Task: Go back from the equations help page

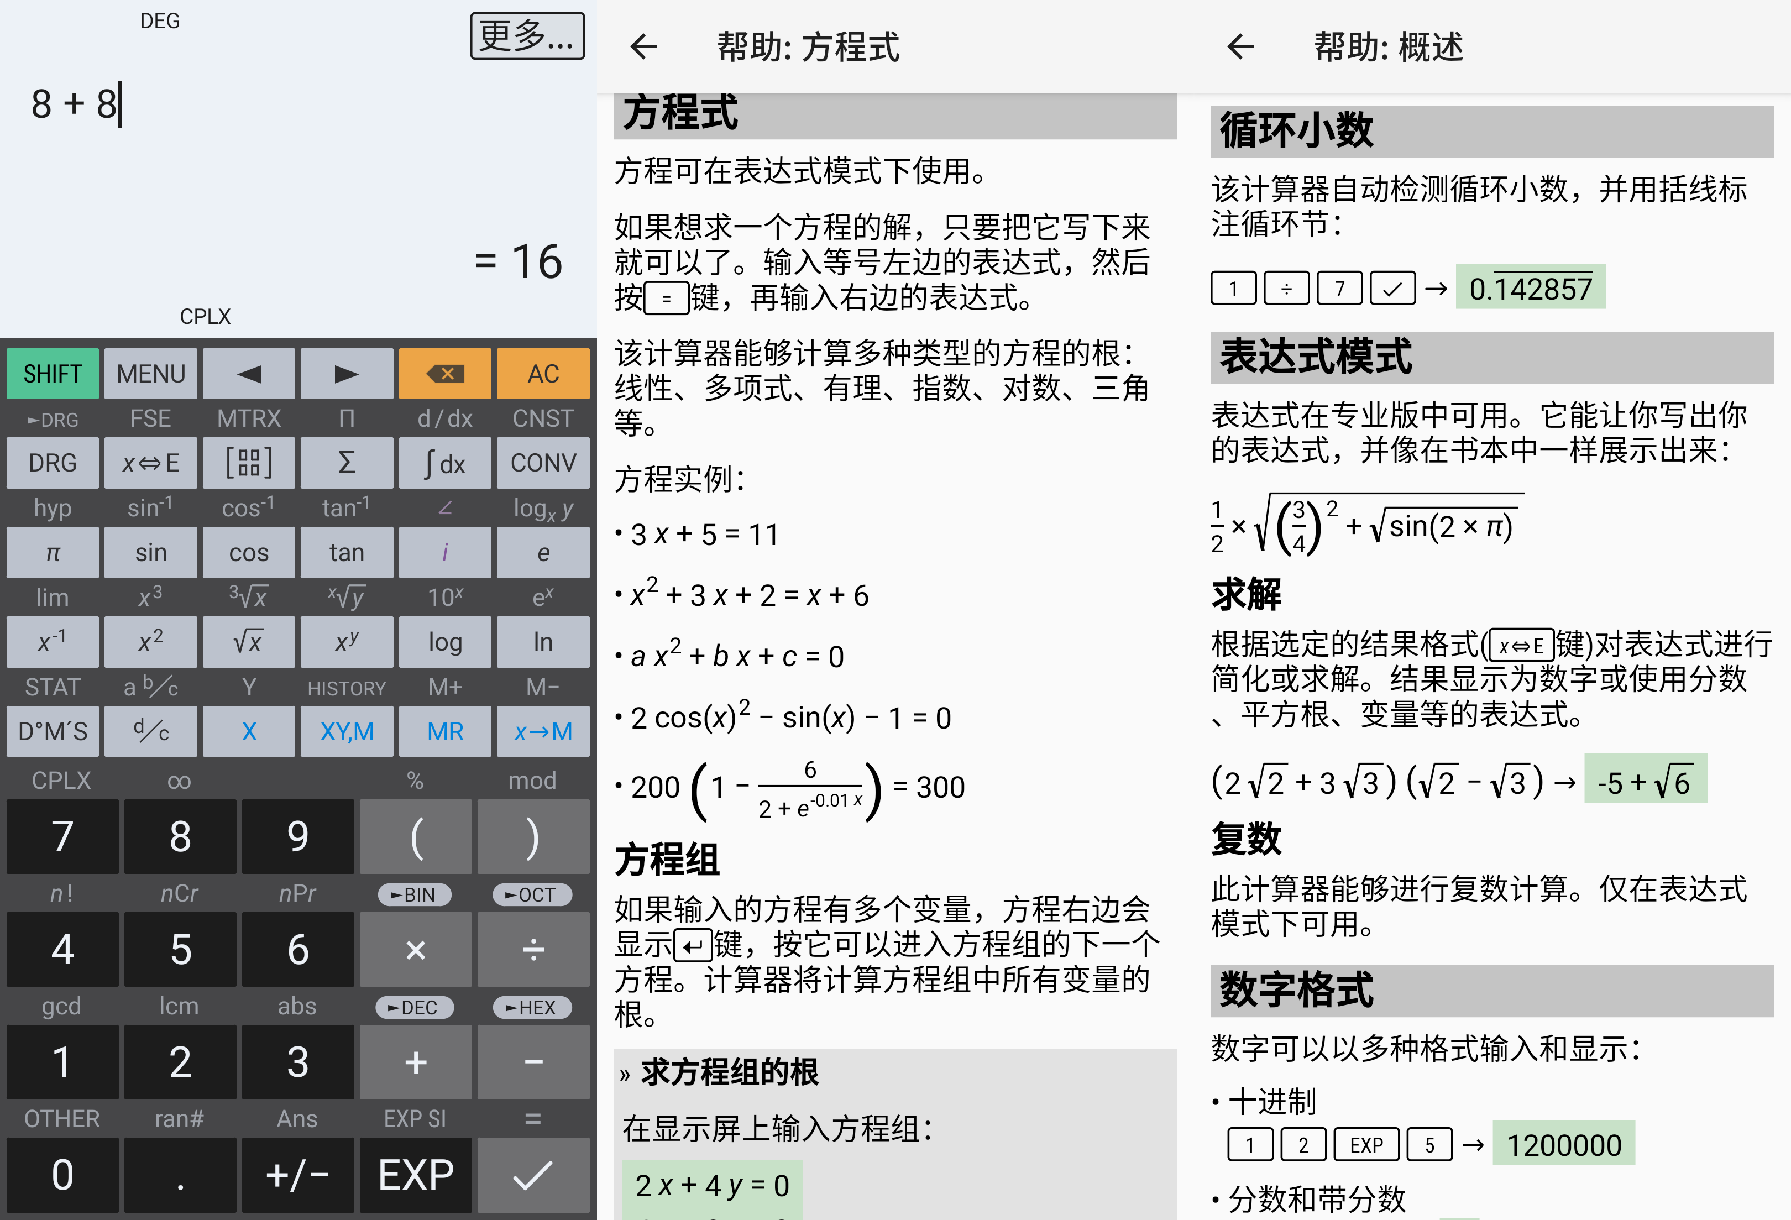Action: pyautogui.click(x=643, y=47)
